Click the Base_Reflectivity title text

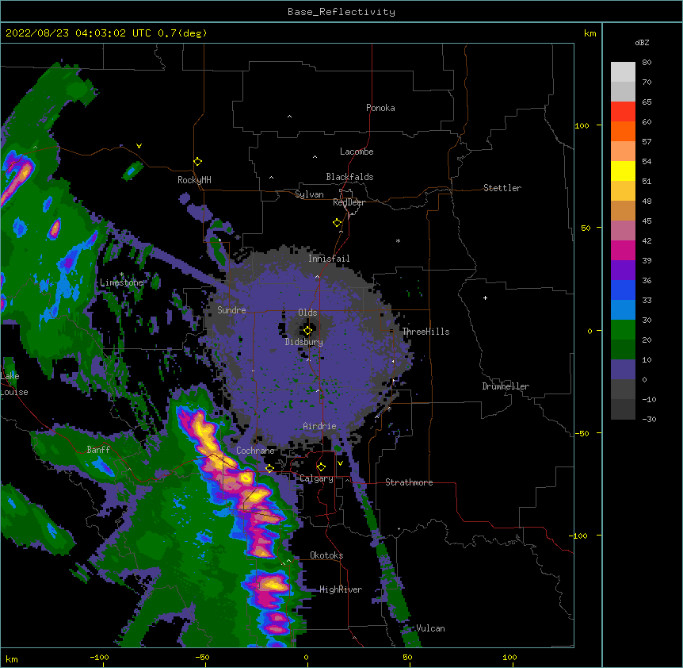(341, 12)
